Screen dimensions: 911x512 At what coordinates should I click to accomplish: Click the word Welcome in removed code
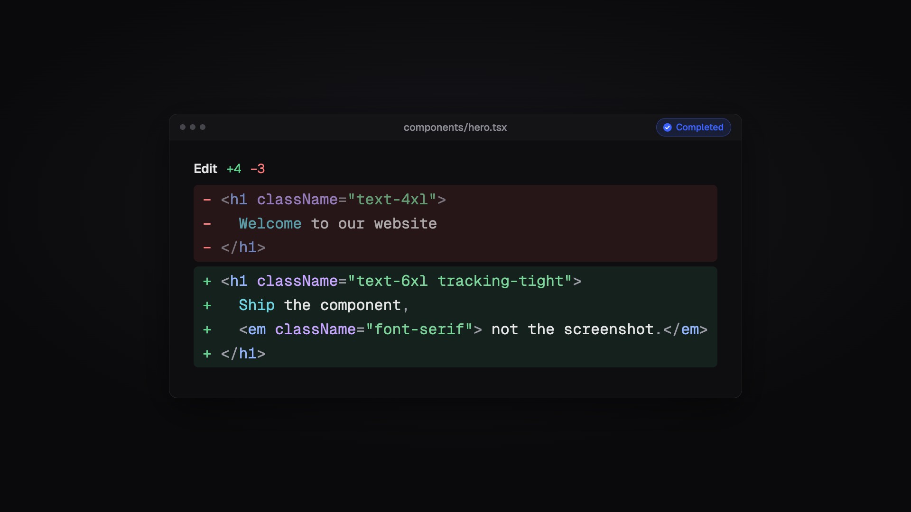[270, 224]
